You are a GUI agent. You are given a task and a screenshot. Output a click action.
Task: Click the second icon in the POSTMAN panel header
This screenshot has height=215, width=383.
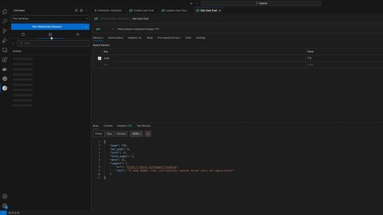coord(81,11)
